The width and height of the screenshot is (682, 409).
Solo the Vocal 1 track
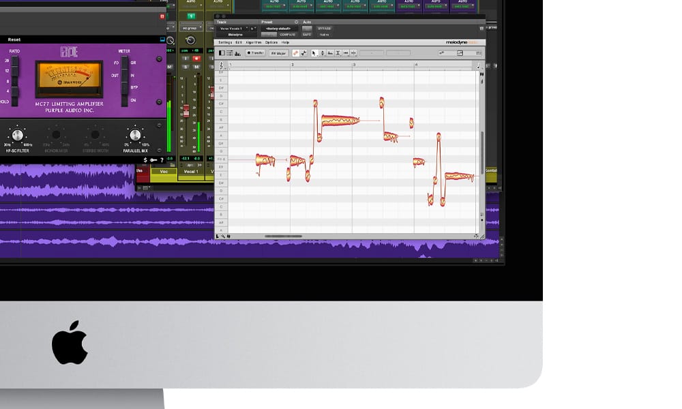pos(186,67)
